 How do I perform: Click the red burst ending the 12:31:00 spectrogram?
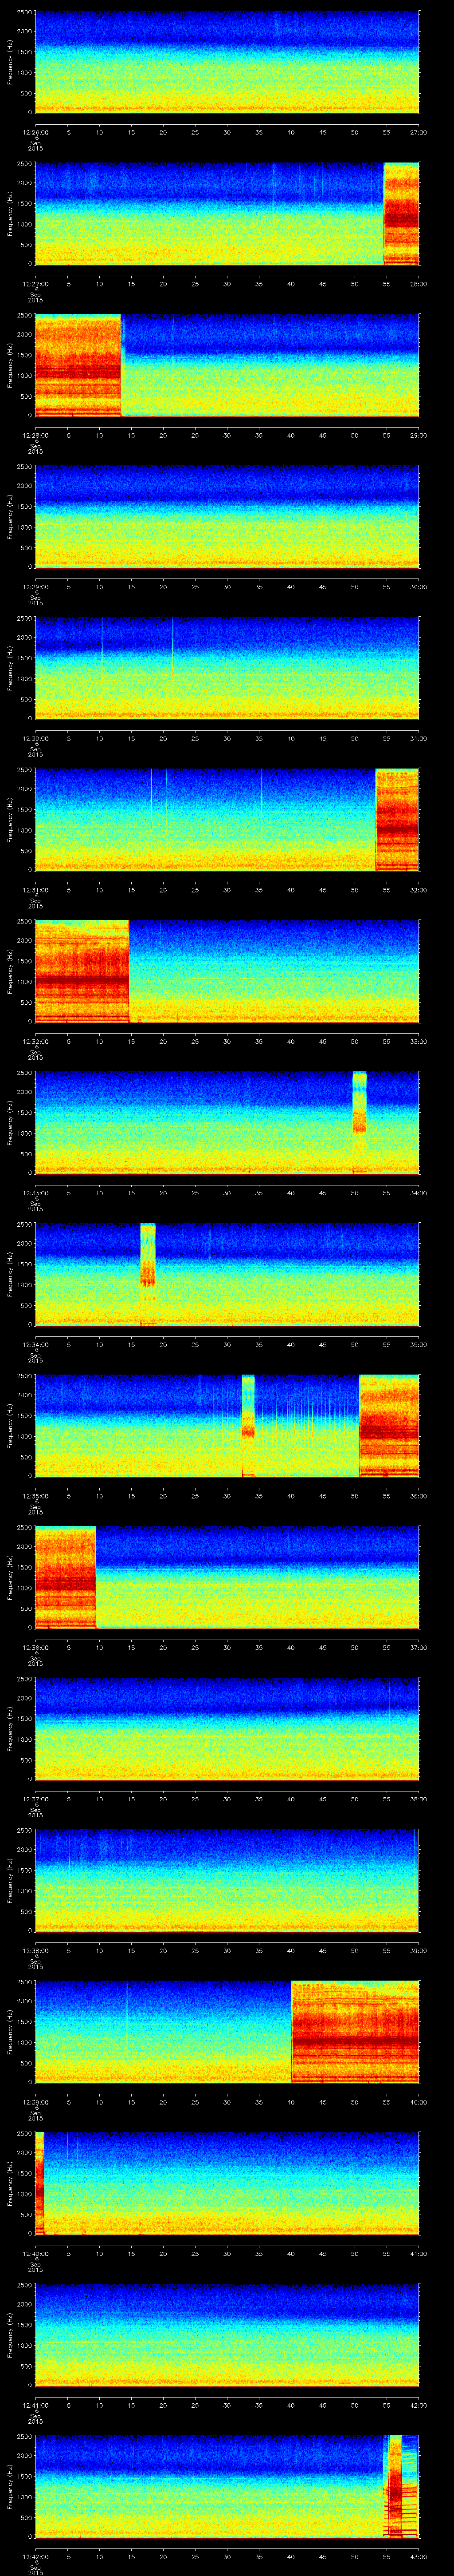click(396, 819)
